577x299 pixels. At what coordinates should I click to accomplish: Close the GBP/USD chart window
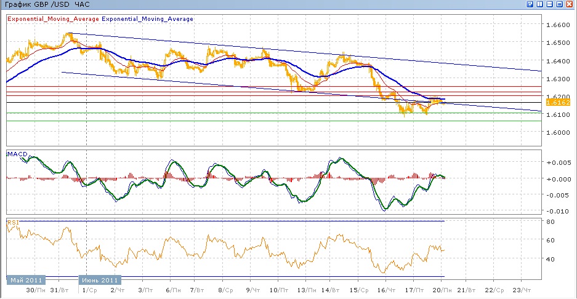tap(569, 4)
